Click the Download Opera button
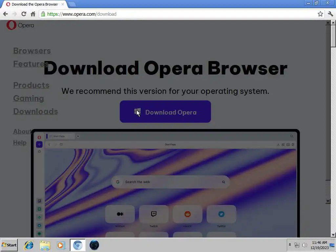 [165, 112]
